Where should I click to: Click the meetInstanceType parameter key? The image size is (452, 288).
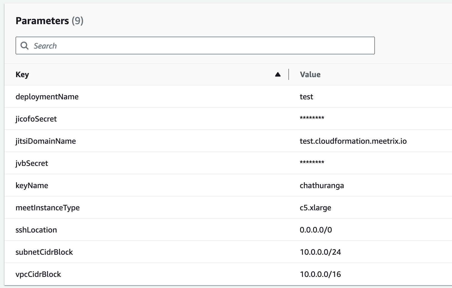tap(48, 208)
